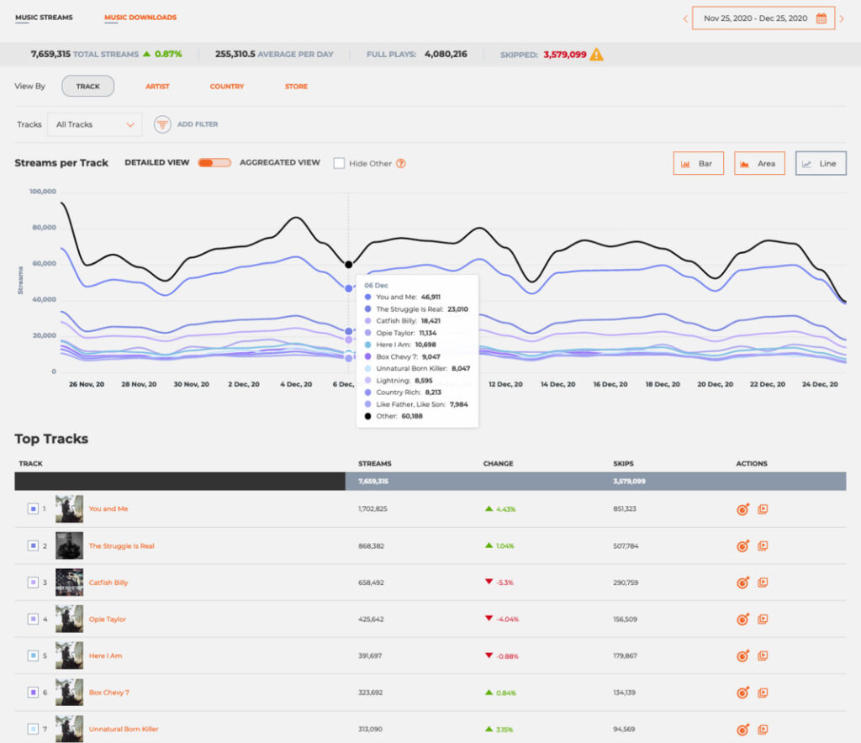The image size is (861, 743).
Task: Enable the Hide Other checkbox
Action: pyautogui.click(x=339, y=163)
